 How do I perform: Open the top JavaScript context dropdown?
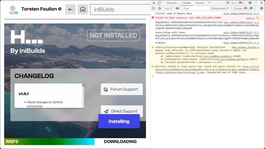(x=169, y=8)
